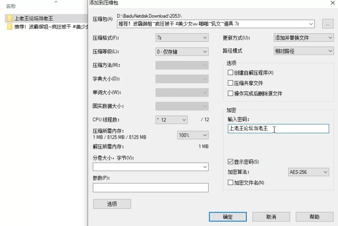The image size is (338, 226).
Task: Open the 路径模式 dropdown
Action: (303, 51)
